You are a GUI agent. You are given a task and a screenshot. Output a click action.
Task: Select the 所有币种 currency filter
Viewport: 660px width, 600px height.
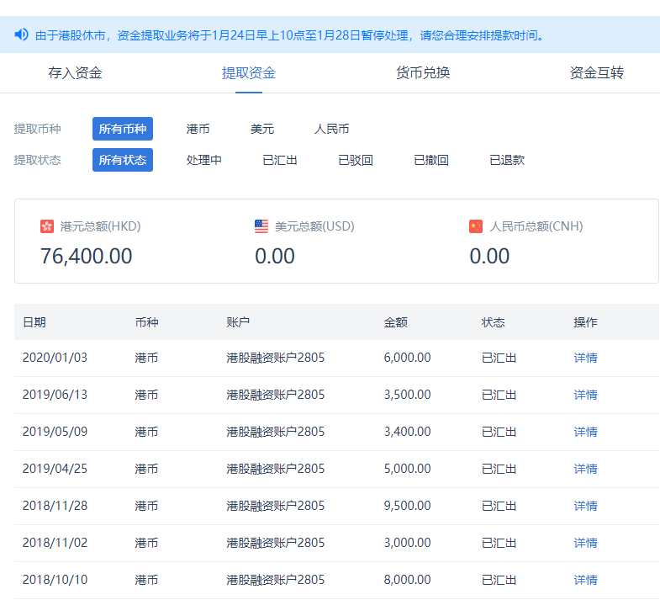123,129
